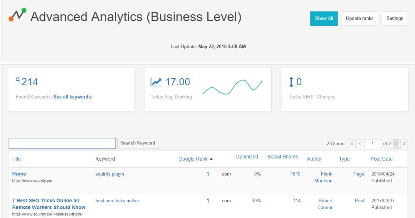Image resolution: width=415 pixels, height=218 pixels.
Task: Click the best seo tricks online keyword
Action: 117,201
